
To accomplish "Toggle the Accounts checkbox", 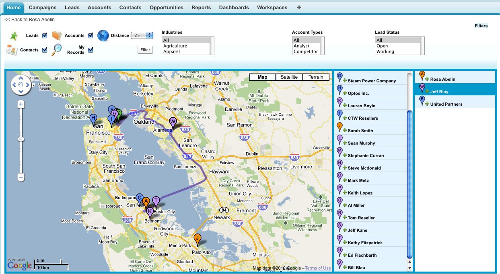I will pyautogui.click(x=91, y=35).
